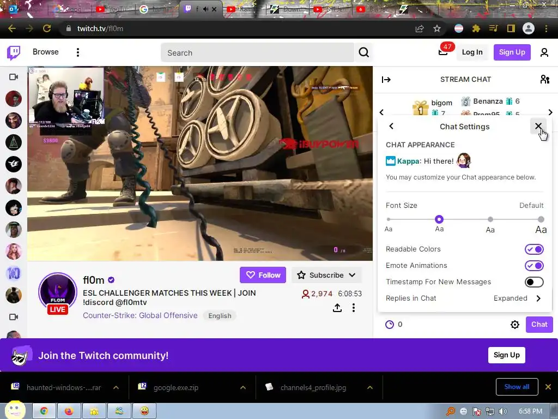Click the English language tag
This screenshot has width=558, height=419.
[220, 316]
